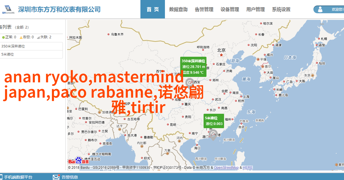Open 手机端数据平台 in the bottom bar
The height and width of the screenshot is (180, 344).
click(x=18, y=177)
